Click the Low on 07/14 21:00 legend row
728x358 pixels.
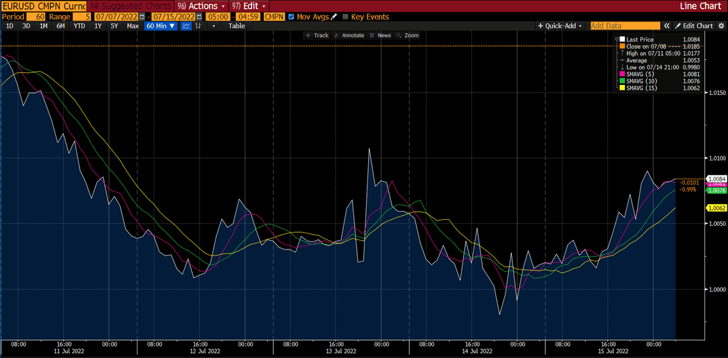[660, 67]
